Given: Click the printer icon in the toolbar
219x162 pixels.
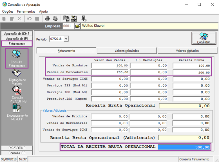Looking at the screenshot, I should pyautogui.click(x=47, y=19).
